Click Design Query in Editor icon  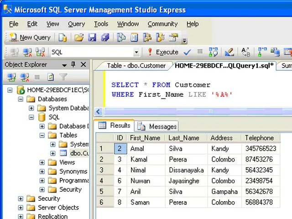point(229,52)
